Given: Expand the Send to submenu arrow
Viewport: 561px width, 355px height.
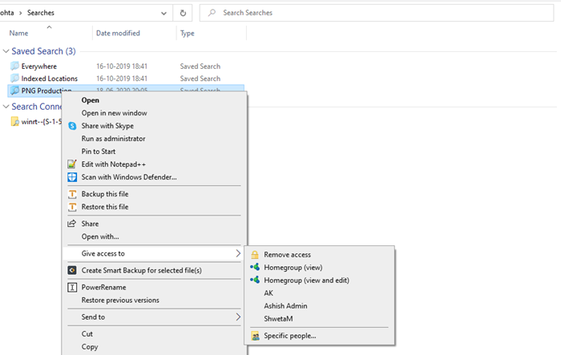Looking at the screenshot, I should [x=238, y=317].
